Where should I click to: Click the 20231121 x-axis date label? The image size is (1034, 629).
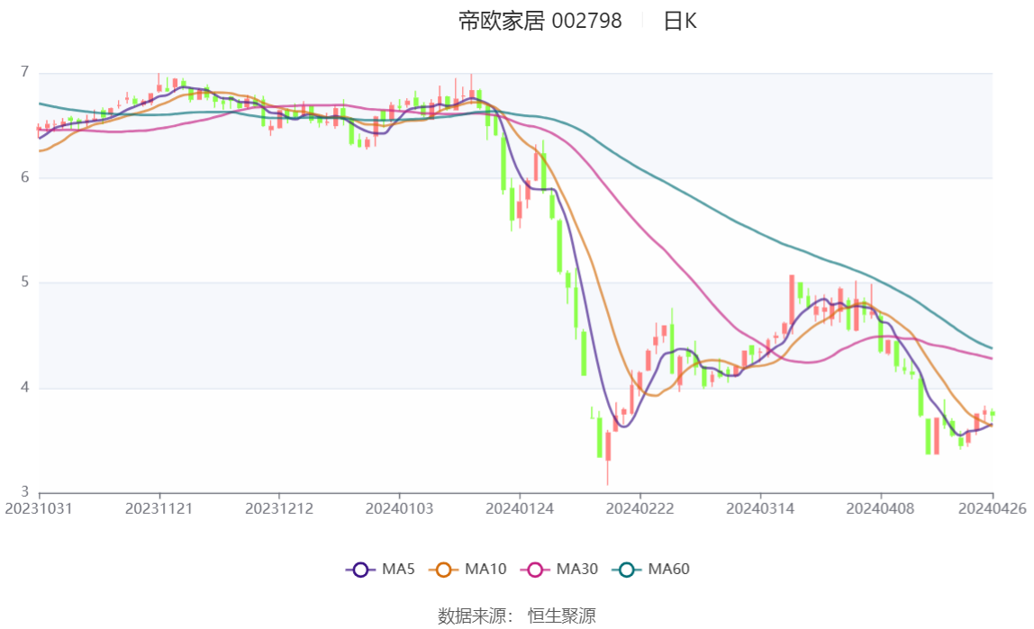(159, 509)
